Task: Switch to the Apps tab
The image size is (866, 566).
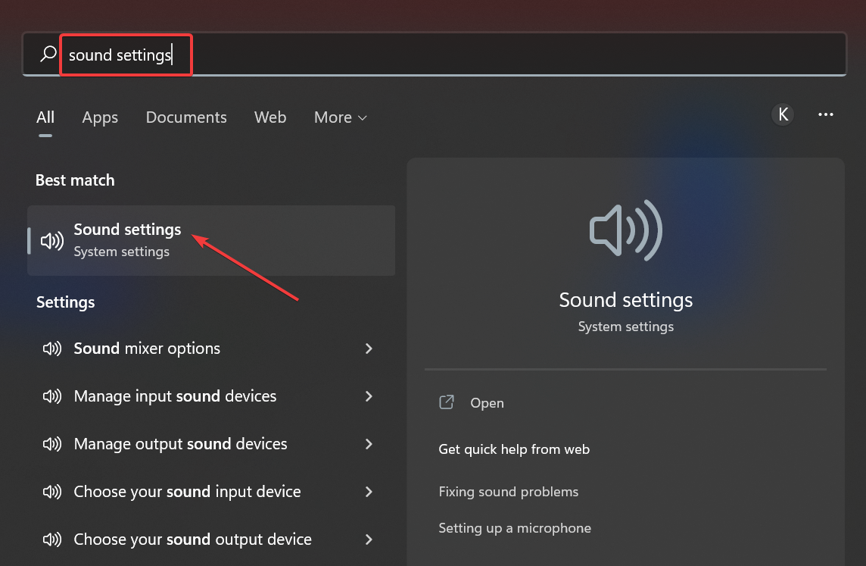Action: pos(100,117)
